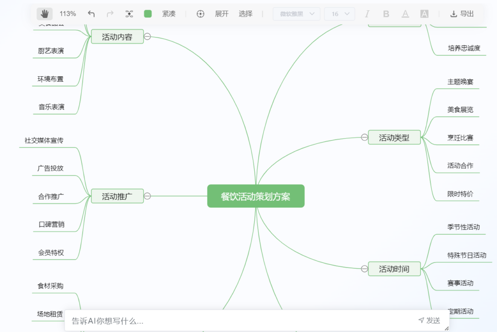Collapse the 活动内容 branch

point(148,36)
